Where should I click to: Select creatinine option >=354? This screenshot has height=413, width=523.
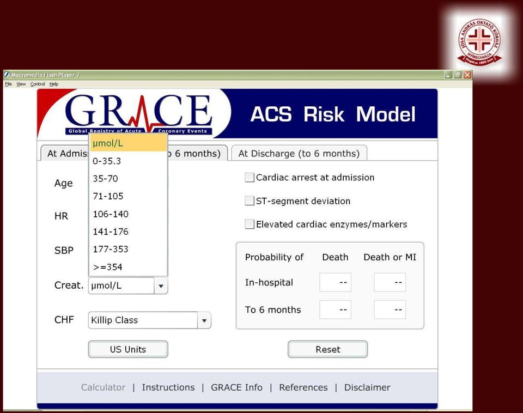128,267
